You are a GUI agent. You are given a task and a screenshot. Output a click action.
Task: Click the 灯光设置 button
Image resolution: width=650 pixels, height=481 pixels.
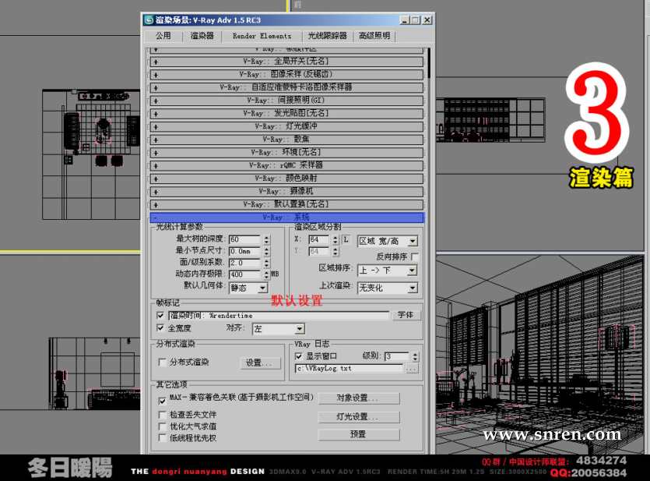pos(359,416)
